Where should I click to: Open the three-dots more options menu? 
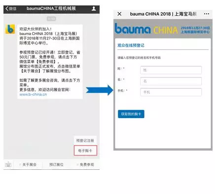207,14
